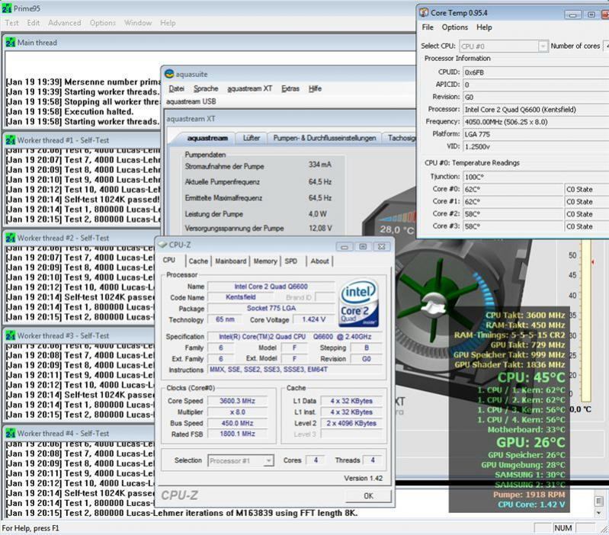Click the Main thread window icon
Screen dimensions: 609x535
11,43
